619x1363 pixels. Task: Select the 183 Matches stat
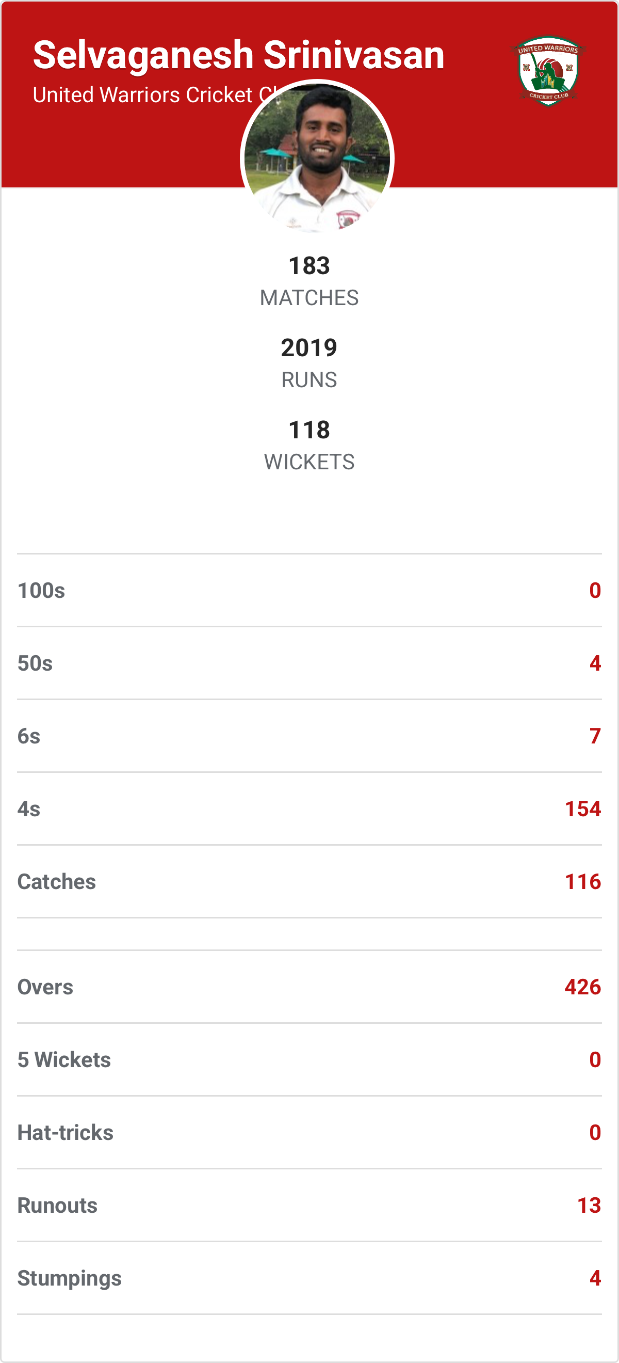tap(309, 280)
